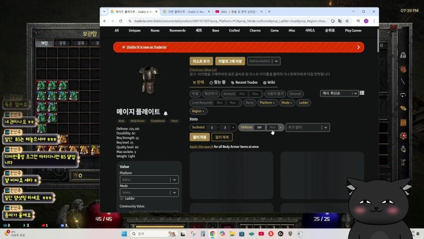Open the tab search chevron in Chrome

pos(104,11)
